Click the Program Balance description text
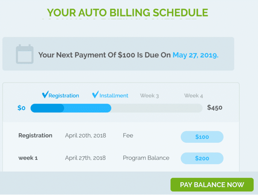Image resolution: width=258 pixels, height=195 pixels. tap(146, 158)
